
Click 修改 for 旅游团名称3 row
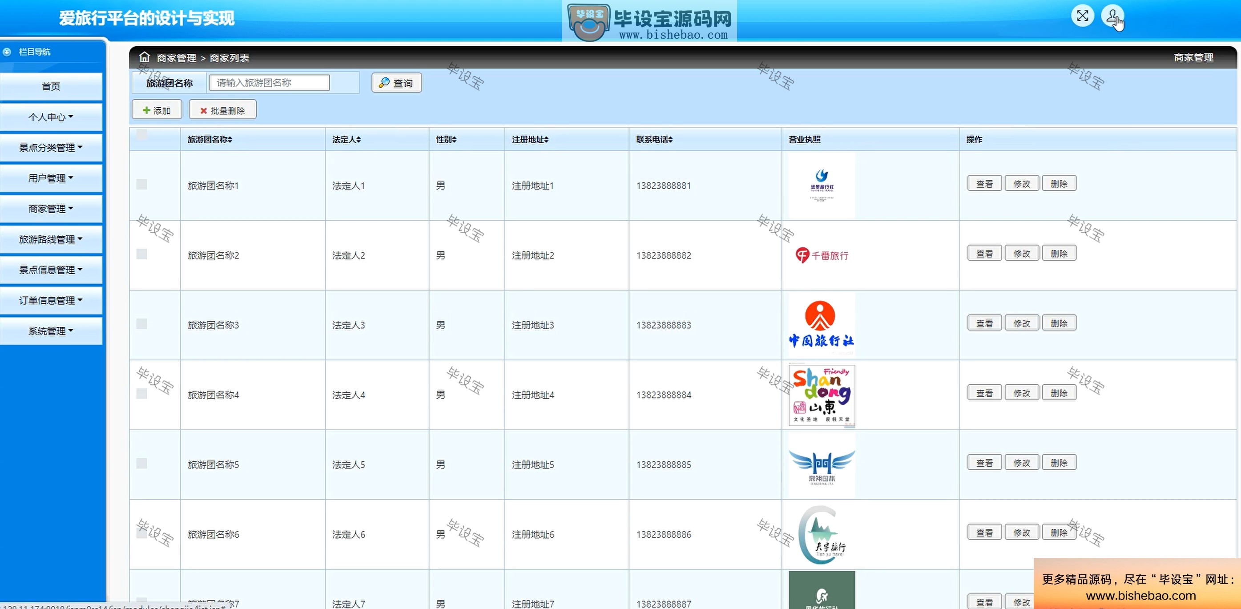tap(1022, 323)
